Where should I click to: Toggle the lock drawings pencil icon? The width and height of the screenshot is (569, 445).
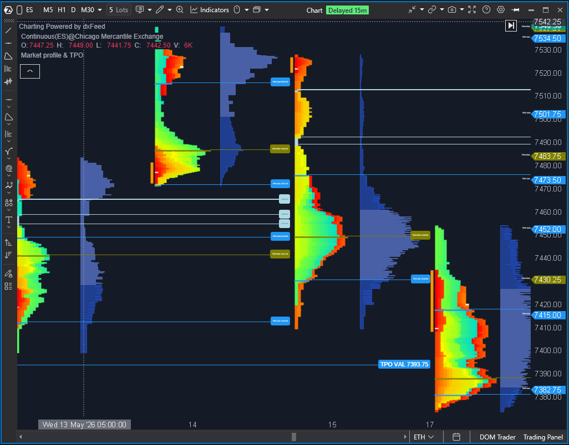(x=8, y=273)
